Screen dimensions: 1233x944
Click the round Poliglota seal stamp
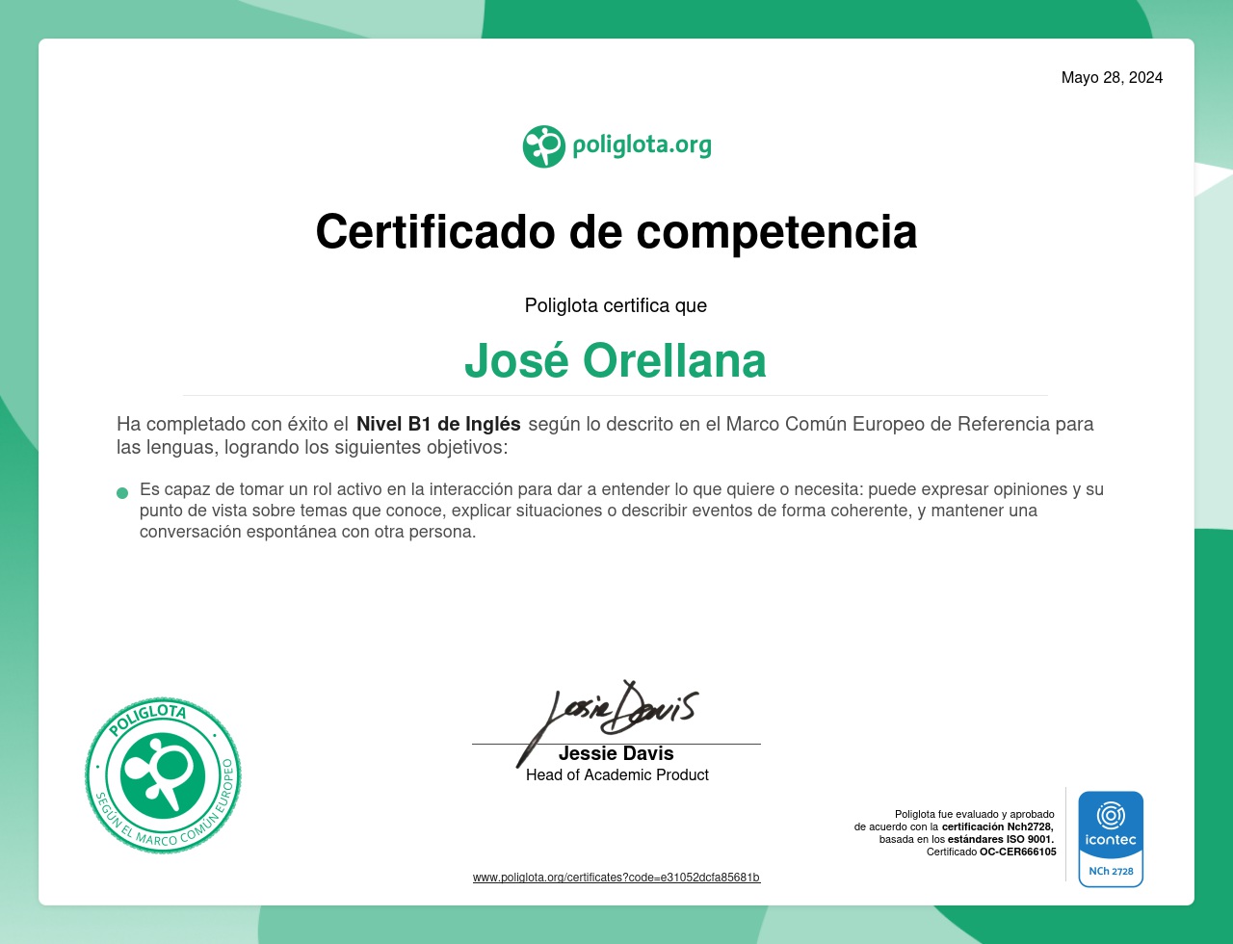pyautogui.click(x=163, y=775)
